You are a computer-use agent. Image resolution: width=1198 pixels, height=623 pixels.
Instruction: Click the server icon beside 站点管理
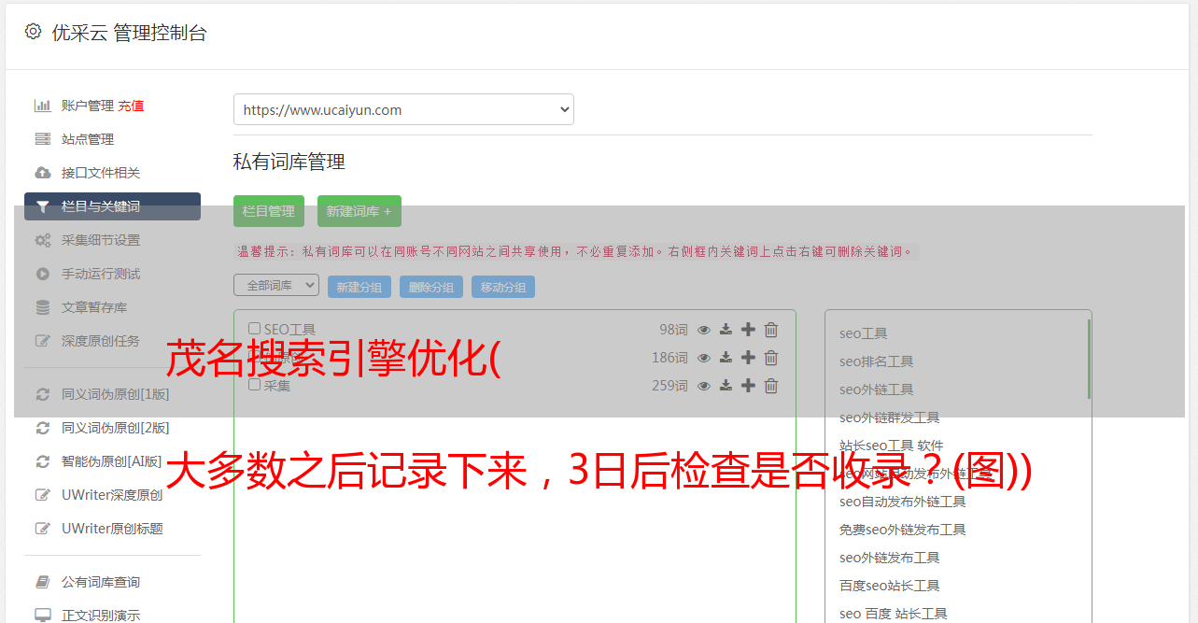43,139
